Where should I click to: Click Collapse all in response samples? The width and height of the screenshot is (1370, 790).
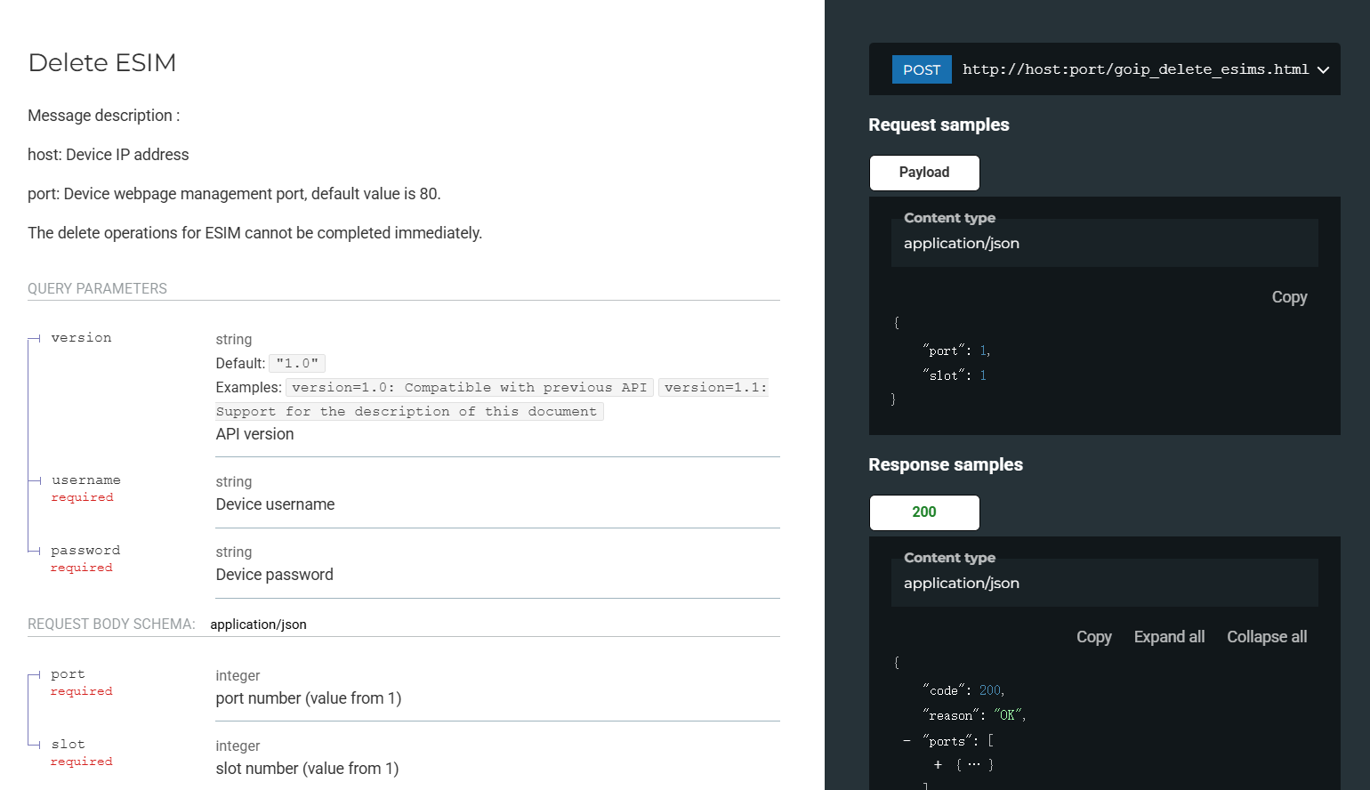pyautogui.click(x=1267, y=637)
